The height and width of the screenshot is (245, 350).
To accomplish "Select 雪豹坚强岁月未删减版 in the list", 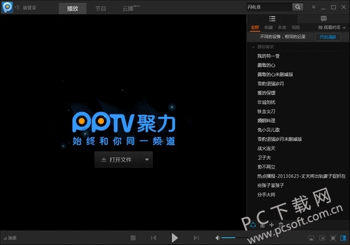I will coord(279,139).
